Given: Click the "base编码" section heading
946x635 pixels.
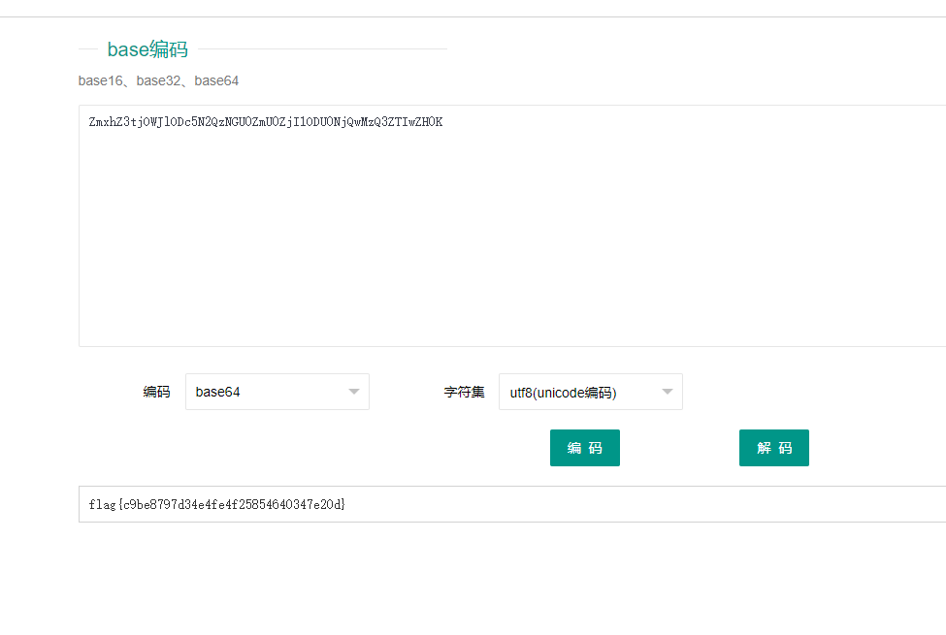Looking at the screenshot, I should point(147,49).
